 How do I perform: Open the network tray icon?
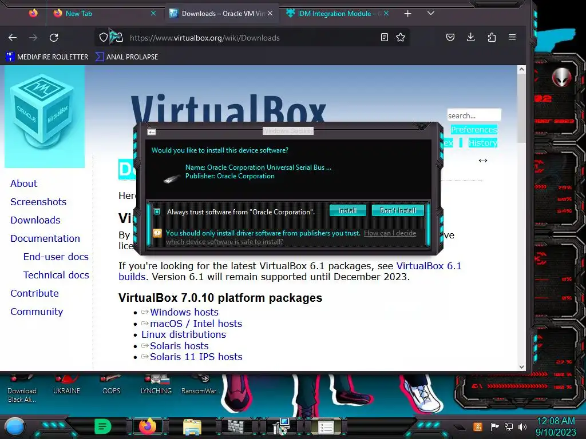point(508,426)
